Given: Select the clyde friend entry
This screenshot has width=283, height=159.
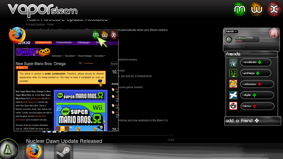Looking at the screenshot, I should click(x=257, y=95).
